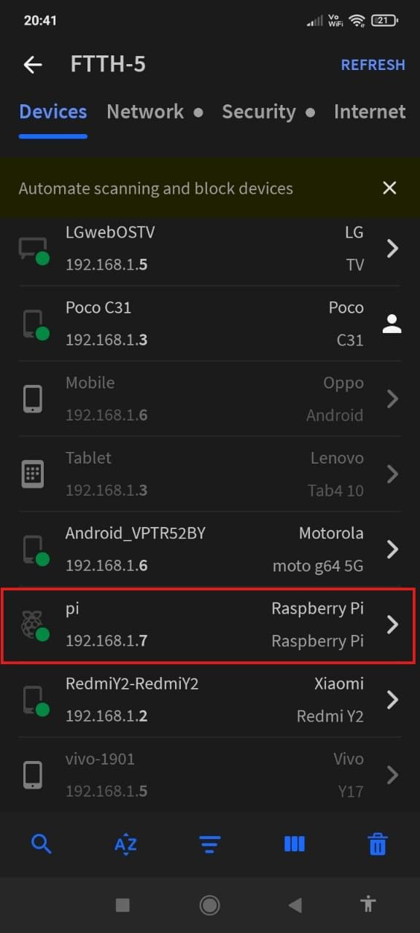Expand the LGwebOSTV entry chevron

coord(392,249)
